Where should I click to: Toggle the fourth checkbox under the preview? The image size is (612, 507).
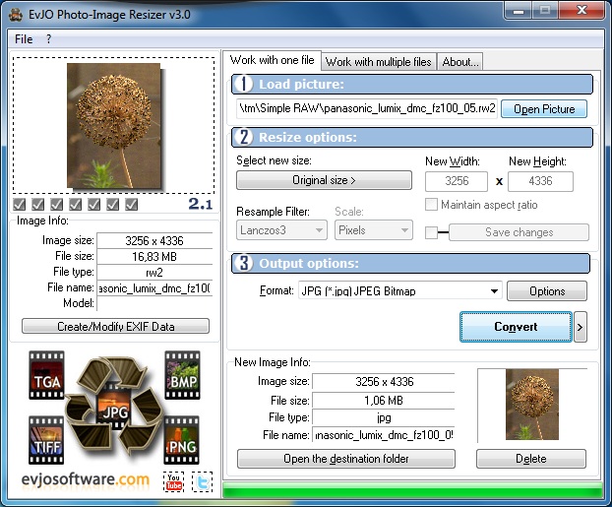click(x=76, y=205)
